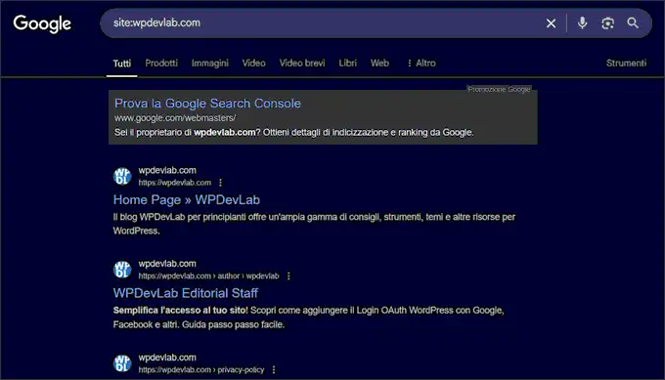Submit search with magnifying glass icon

point(633,22)
